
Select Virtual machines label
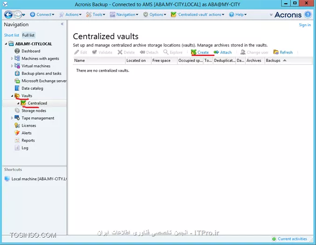click(x=36, y=66)
